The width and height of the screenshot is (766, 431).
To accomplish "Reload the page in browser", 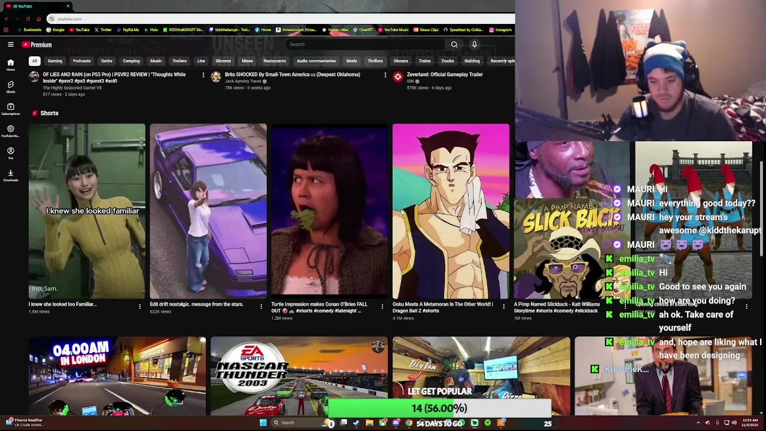I will [28, 19].
